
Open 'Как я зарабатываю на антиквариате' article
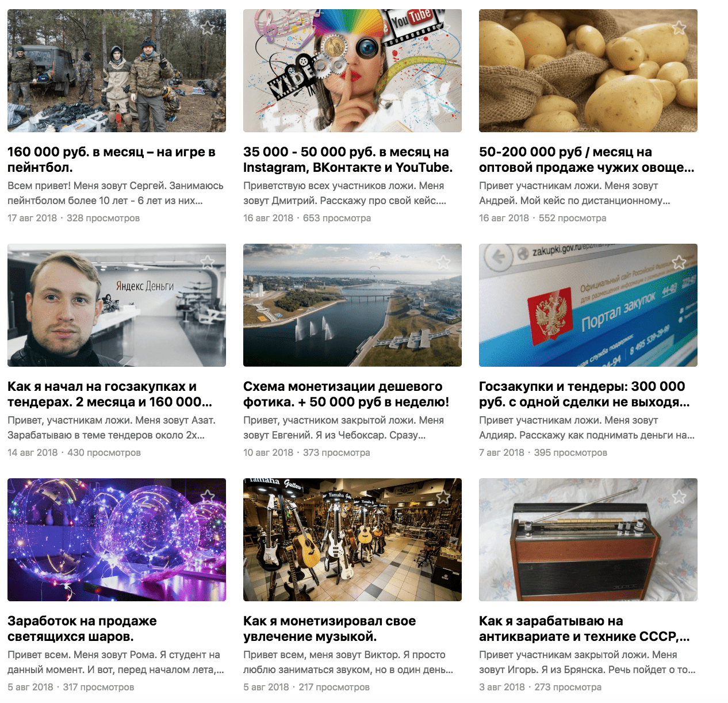(x=584, y=629)
